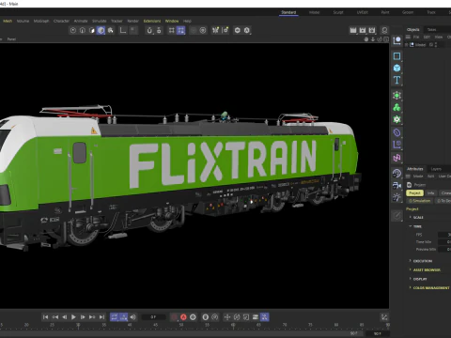Open the viewport Panel menu

click(11, 39)
